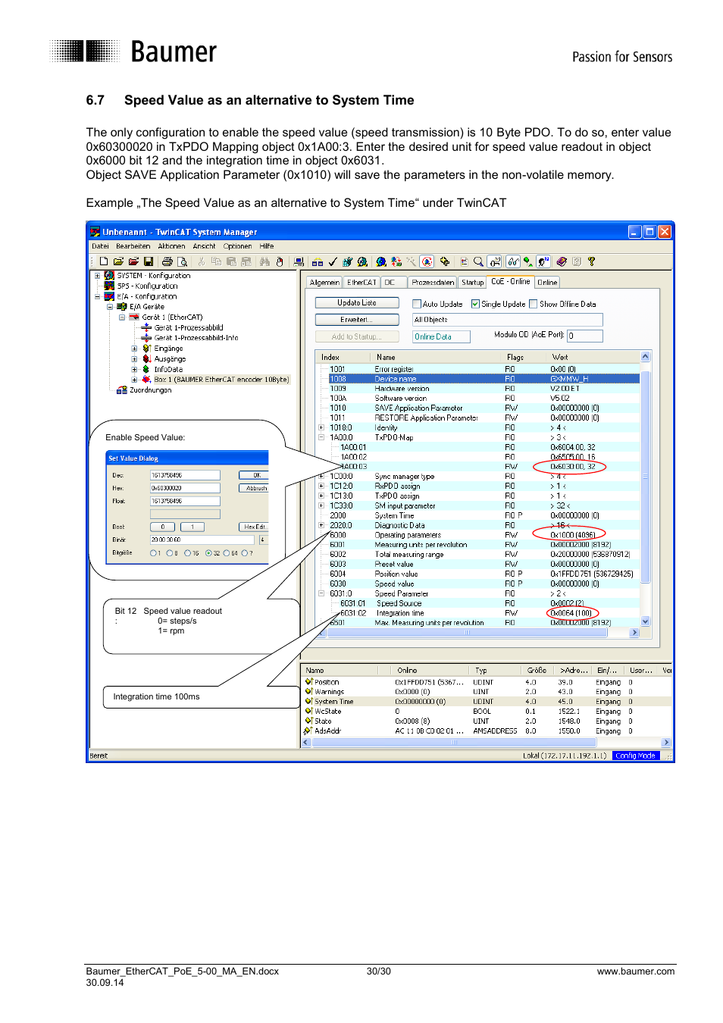Expand the 1018:0 Identity object entry
Image resolution: width=723 pixels, height=1023 pixels.
click(321, 427)
